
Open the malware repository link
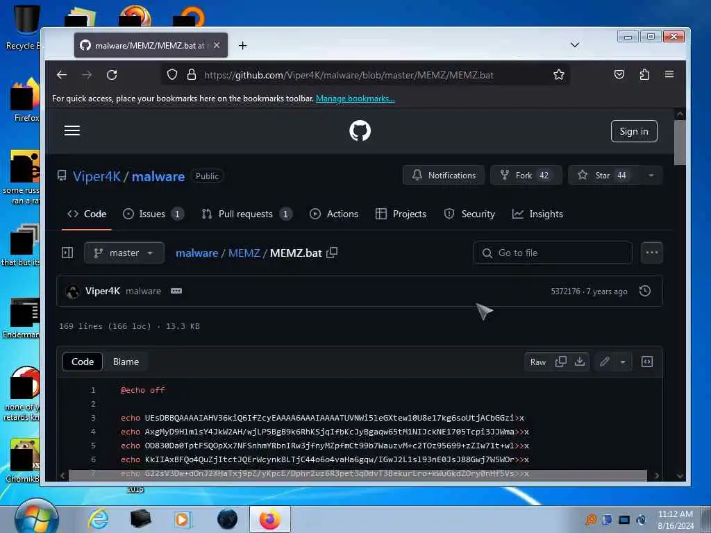pos(158,176)
